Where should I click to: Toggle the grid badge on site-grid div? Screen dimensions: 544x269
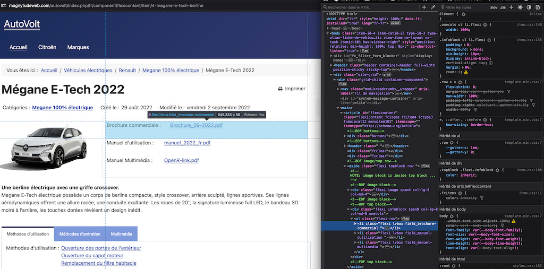tap(387, 74)
